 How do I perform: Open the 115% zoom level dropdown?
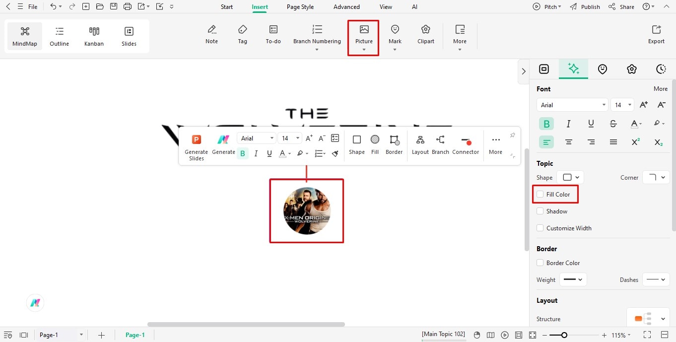click(x=621, y=335)
